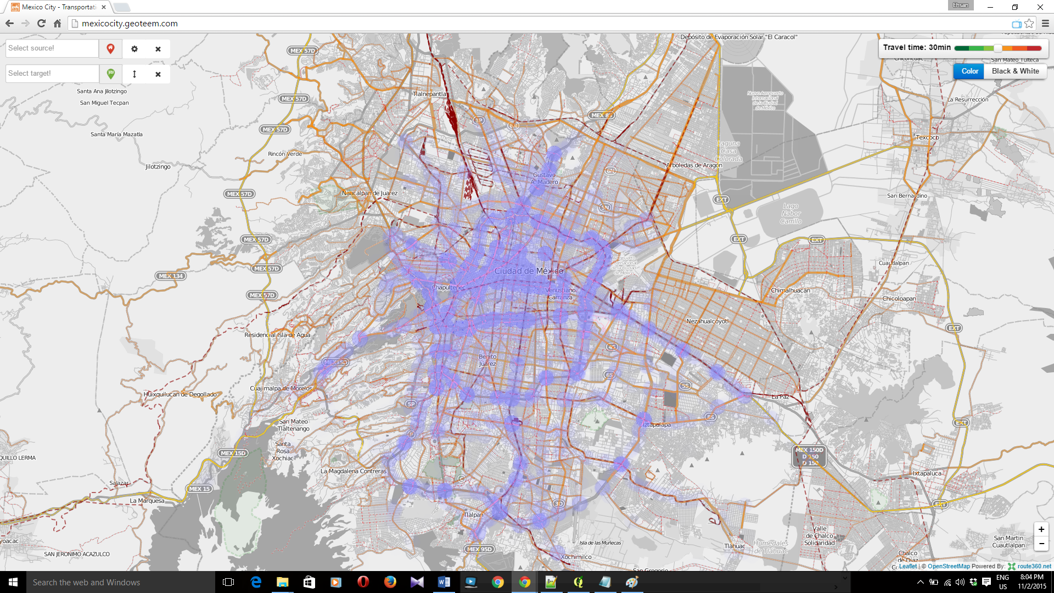Open source settings gear icon
This screenshot has height=593, width=1054.
click(x=134, y=49)
